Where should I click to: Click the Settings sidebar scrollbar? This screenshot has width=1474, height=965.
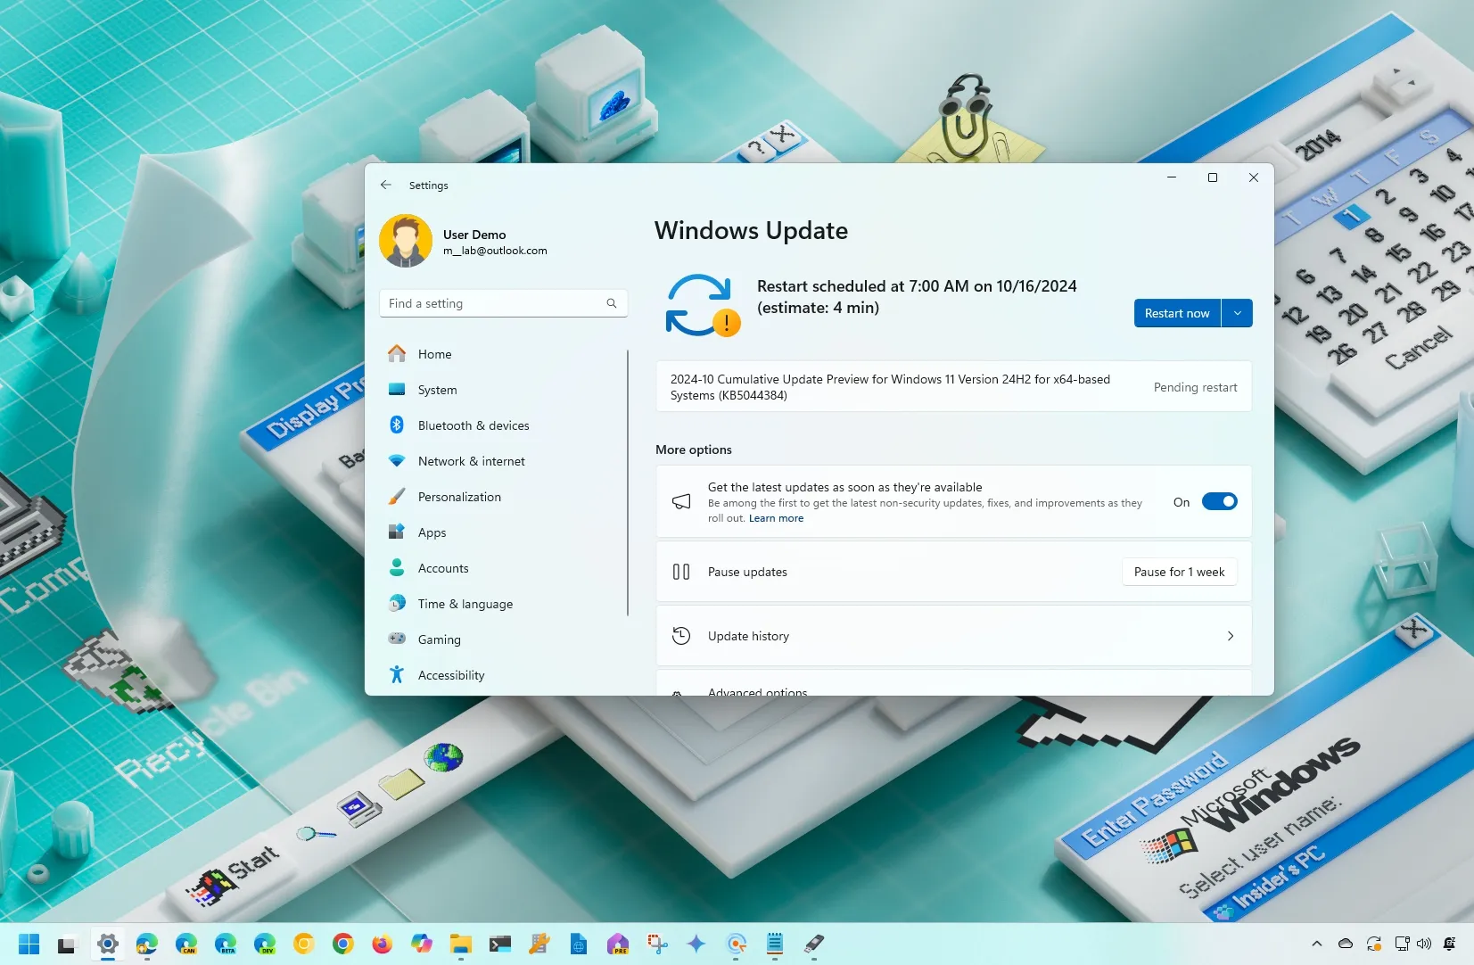point(628,482)
